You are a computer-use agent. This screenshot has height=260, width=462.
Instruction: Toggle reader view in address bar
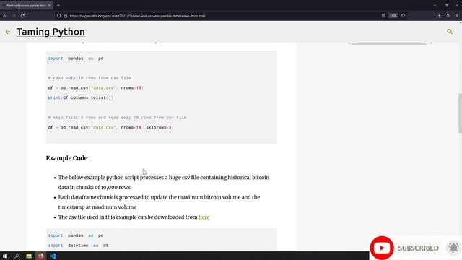point(383,16)
